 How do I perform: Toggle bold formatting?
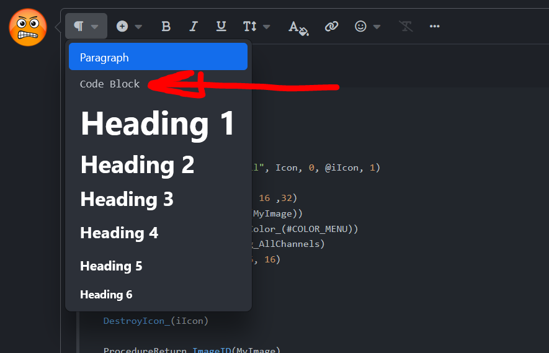[x=166, y=26]
